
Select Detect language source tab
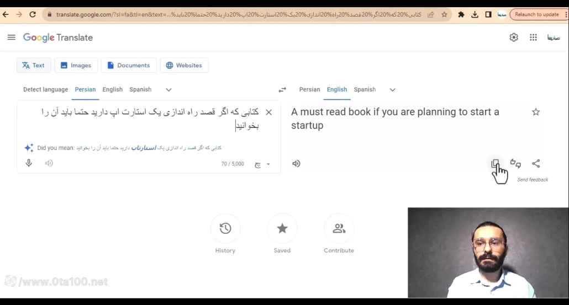pyautogui.click(x=45, y=89)
